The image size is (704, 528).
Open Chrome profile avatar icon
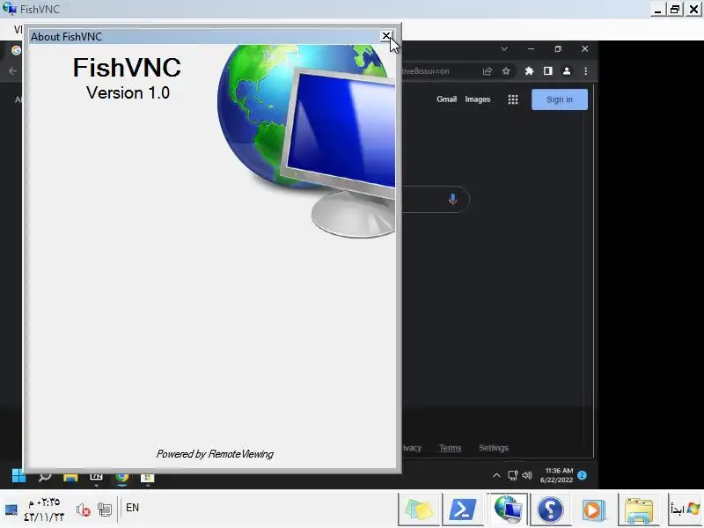click(567, 71)
